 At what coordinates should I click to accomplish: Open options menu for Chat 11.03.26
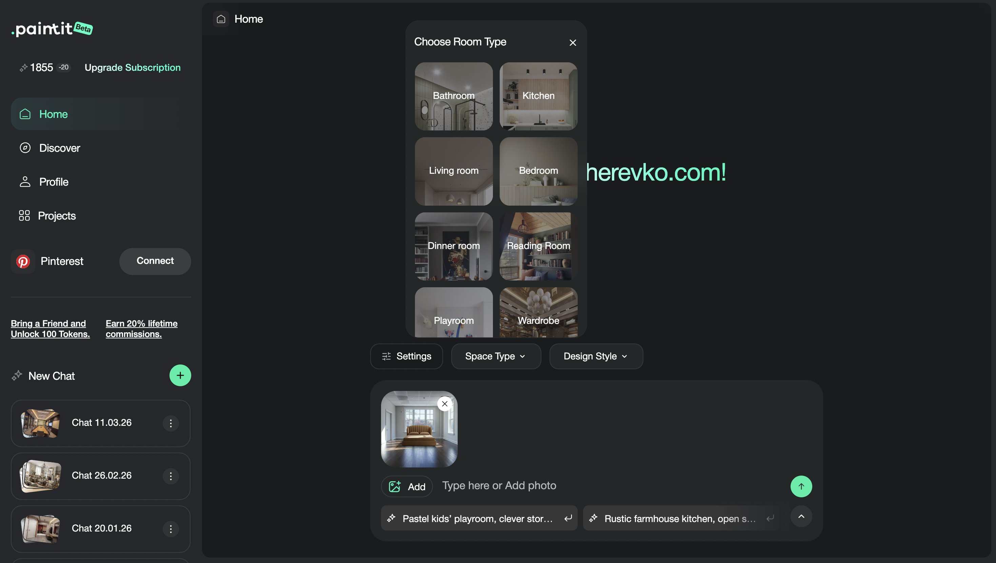(x=171, y=423)
